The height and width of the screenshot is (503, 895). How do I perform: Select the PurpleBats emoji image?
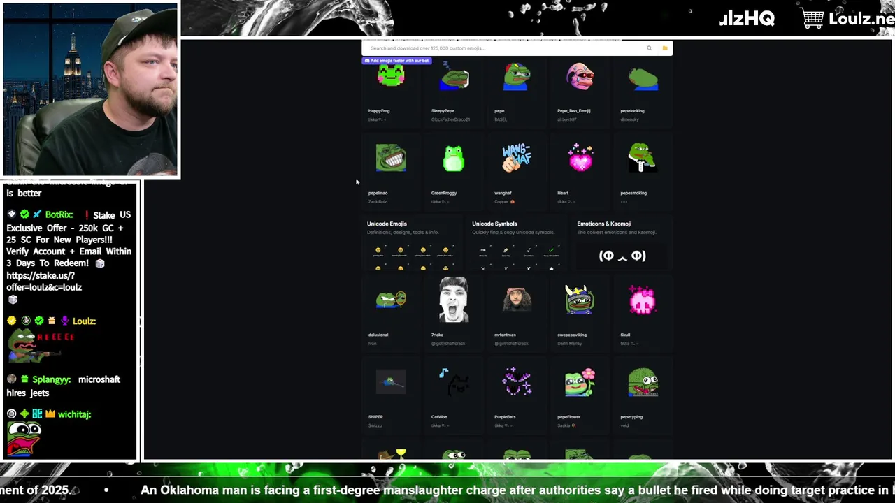[517, 382]
